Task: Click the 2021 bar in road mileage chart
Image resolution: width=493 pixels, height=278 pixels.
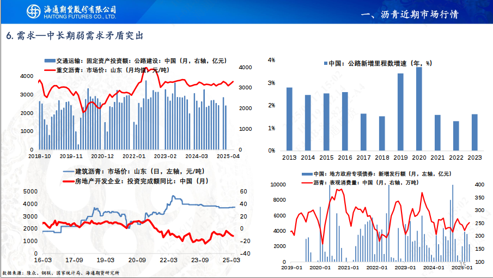Action: click(x=437, y=132)
